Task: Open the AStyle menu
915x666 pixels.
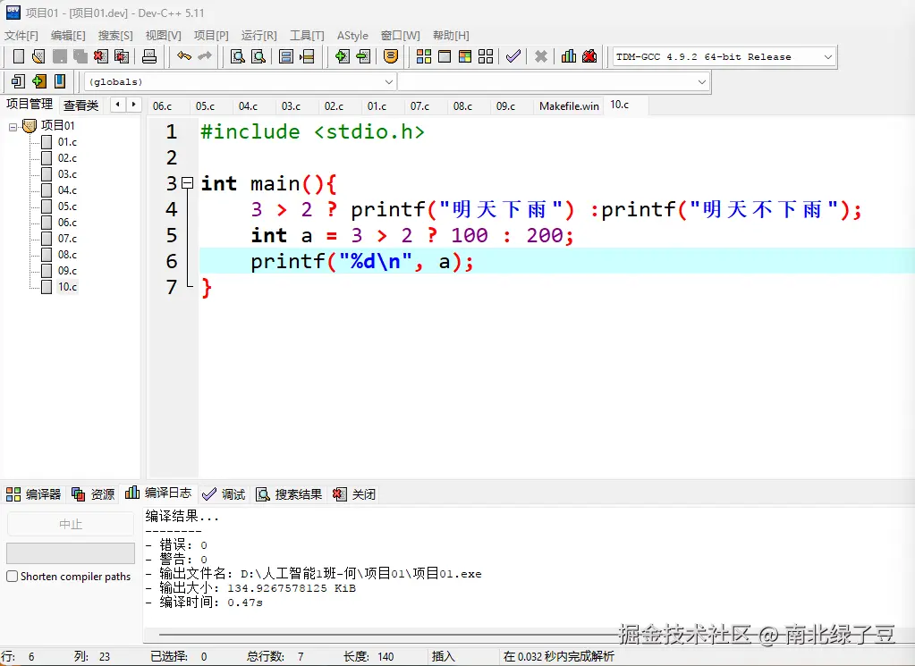Action: tap(352, 36)
